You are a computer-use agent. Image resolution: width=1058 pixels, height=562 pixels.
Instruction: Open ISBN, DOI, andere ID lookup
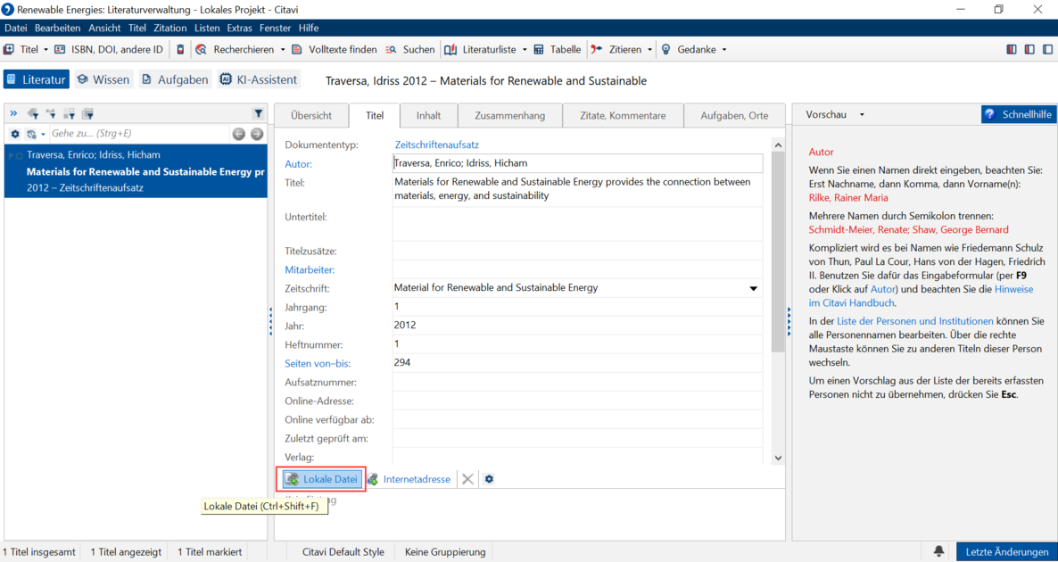coord(109,49)
